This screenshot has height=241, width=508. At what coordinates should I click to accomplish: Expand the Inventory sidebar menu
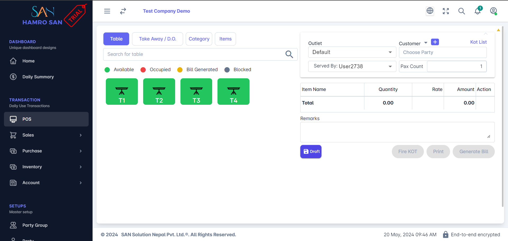pyautogui.click(x=46, y=167)
